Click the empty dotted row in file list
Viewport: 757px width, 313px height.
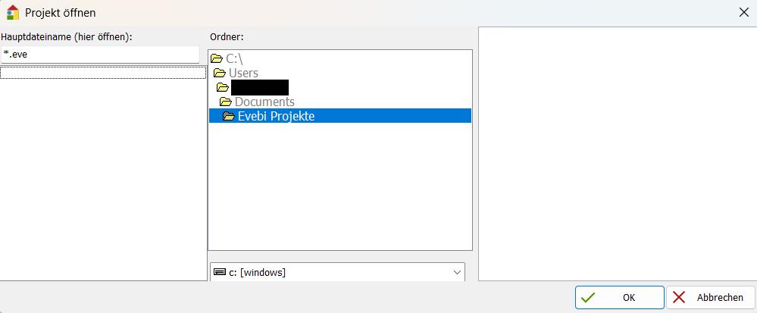[103, 73]
